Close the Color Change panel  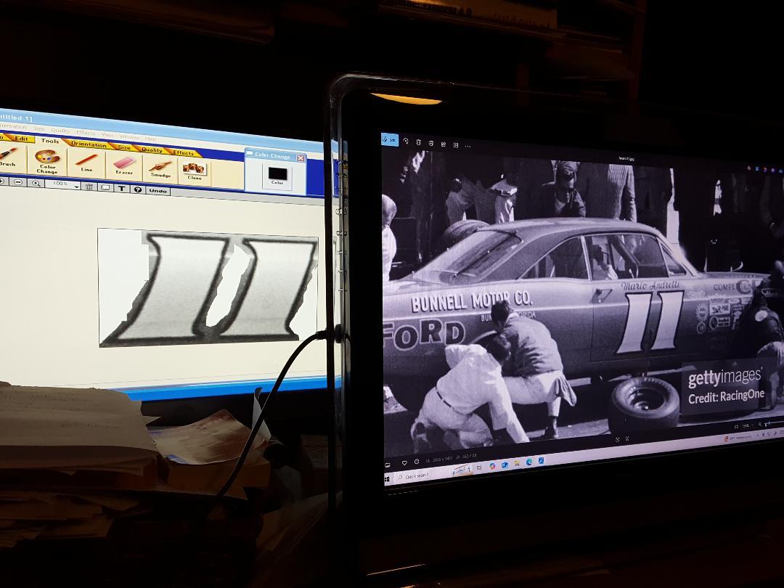(301, 158)
